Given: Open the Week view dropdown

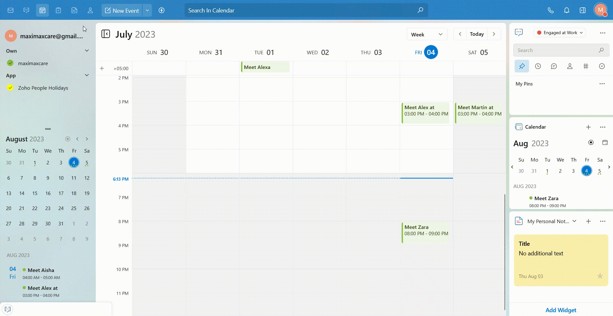Looking at the screenshot, I should pyautogui.click(x=427, y=34).
